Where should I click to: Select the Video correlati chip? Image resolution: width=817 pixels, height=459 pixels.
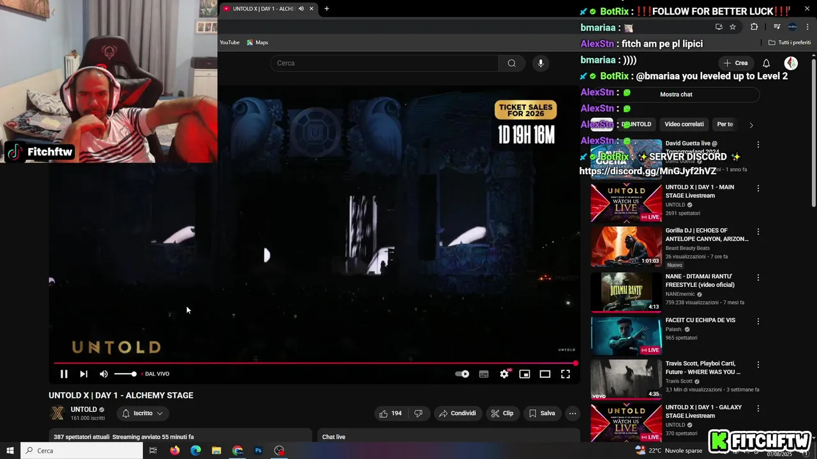(684, 124)
